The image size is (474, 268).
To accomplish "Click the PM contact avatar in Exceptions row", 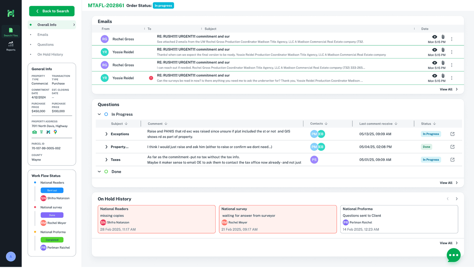I will pos(314,134).
